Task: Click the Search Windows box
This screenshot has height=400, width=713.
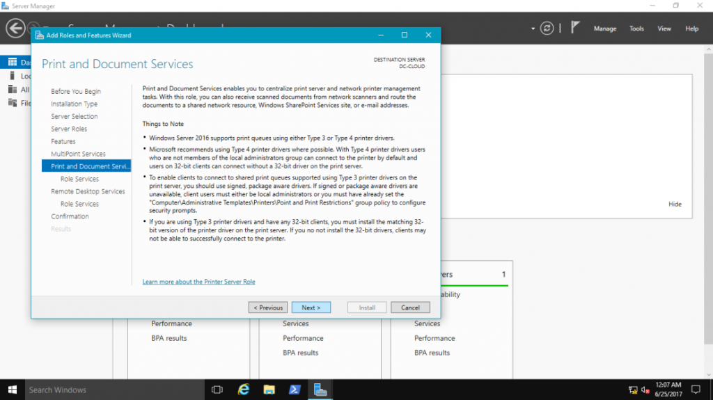Action: point(115,390)
